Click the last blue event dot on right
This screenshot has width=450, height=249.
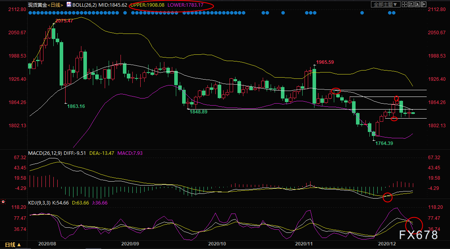pos(394,13)
